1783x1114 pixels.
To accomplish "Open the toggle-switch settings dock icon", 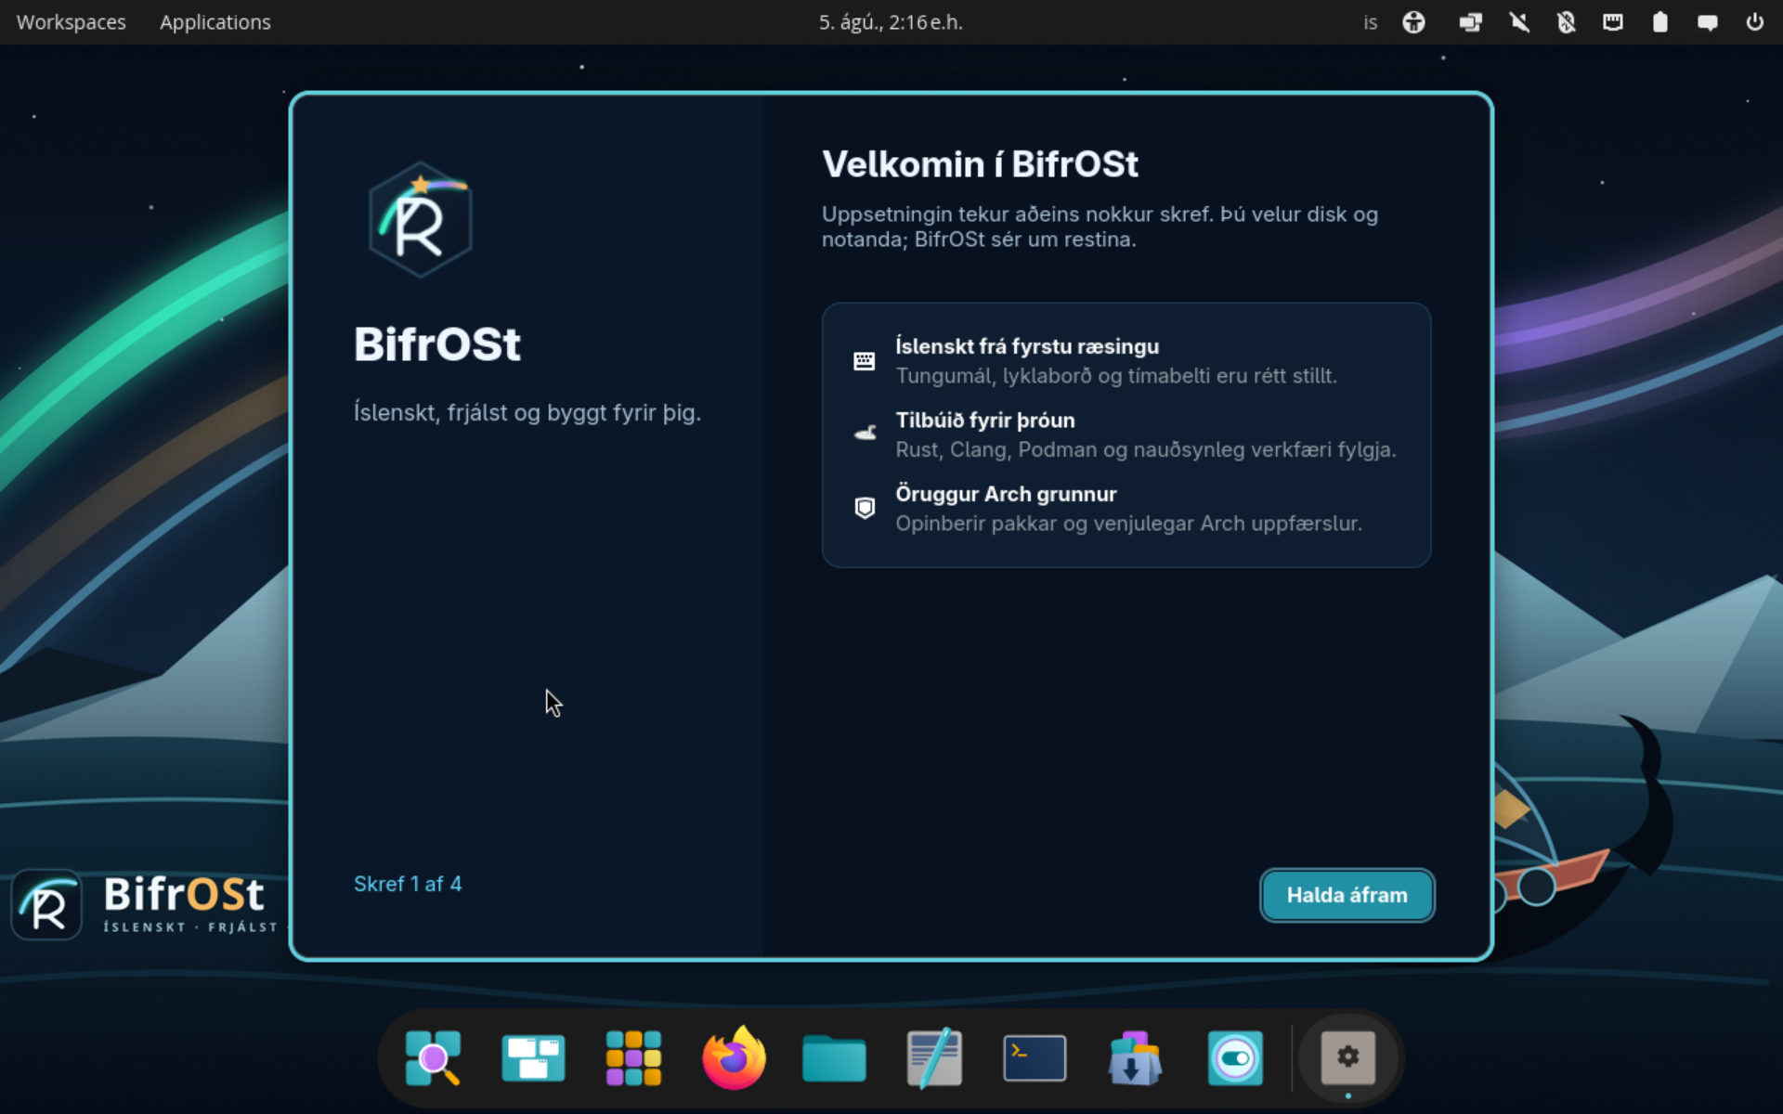I will pos(1235,1057).
